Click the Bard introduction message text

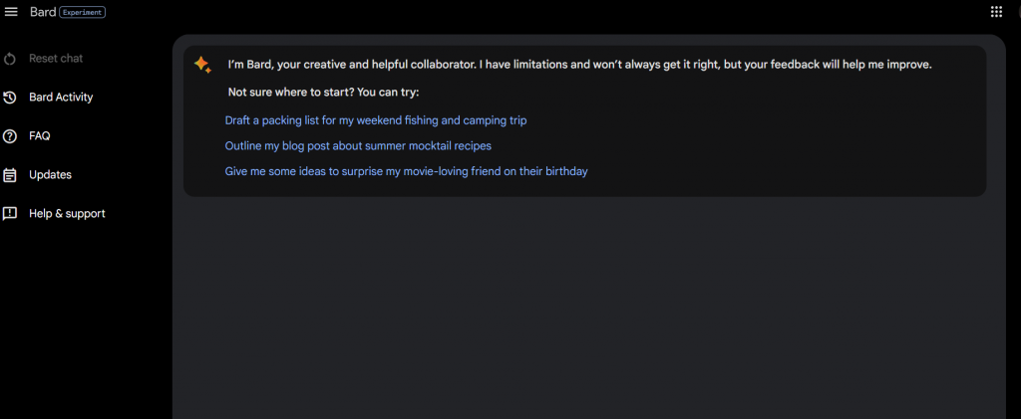[x=580, y=65]
